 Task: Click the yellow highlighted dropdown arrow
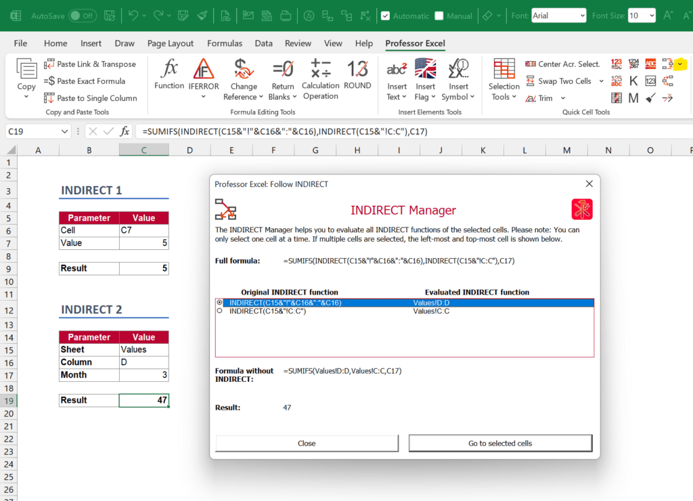(x=680, y=64)
